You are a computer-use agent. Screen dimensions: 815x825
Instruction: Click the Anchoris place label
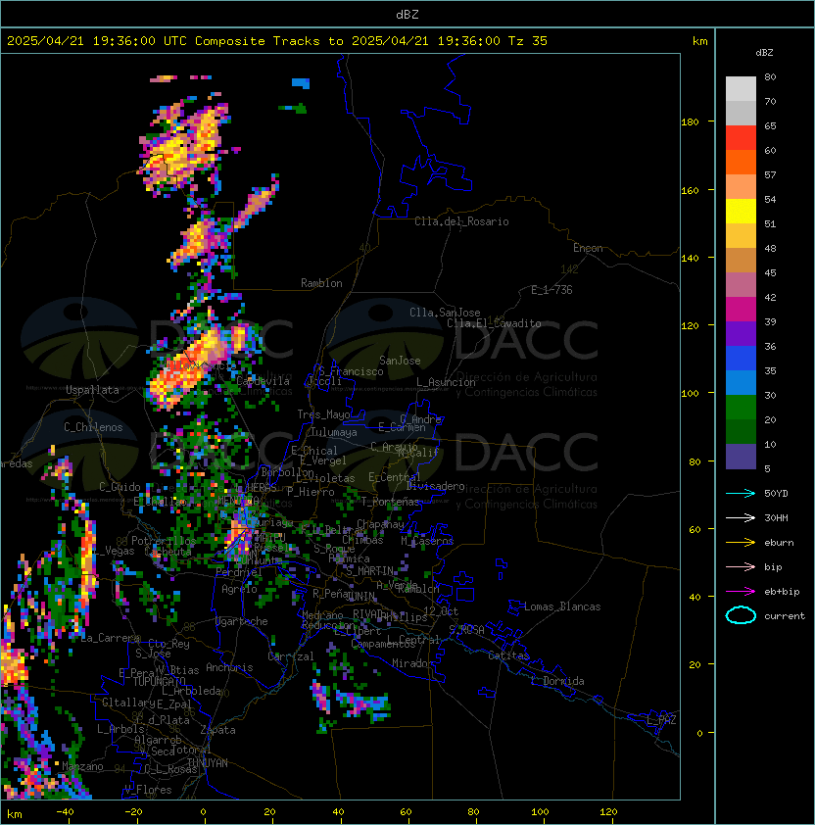tap(229, 667)
